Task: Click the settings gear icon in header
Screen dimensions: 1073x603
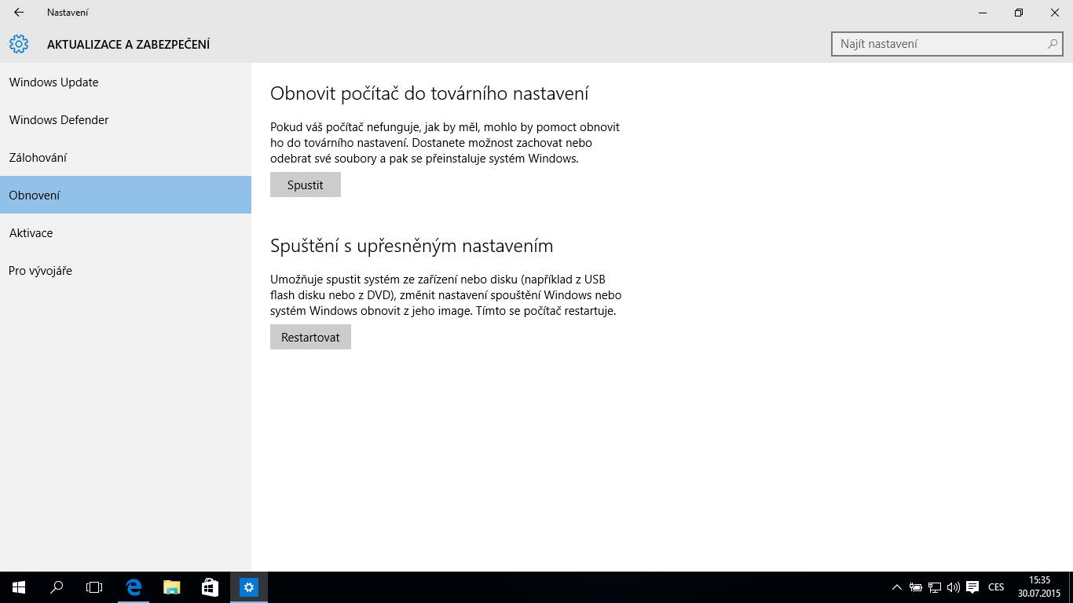Action: [x=19, y=44]
